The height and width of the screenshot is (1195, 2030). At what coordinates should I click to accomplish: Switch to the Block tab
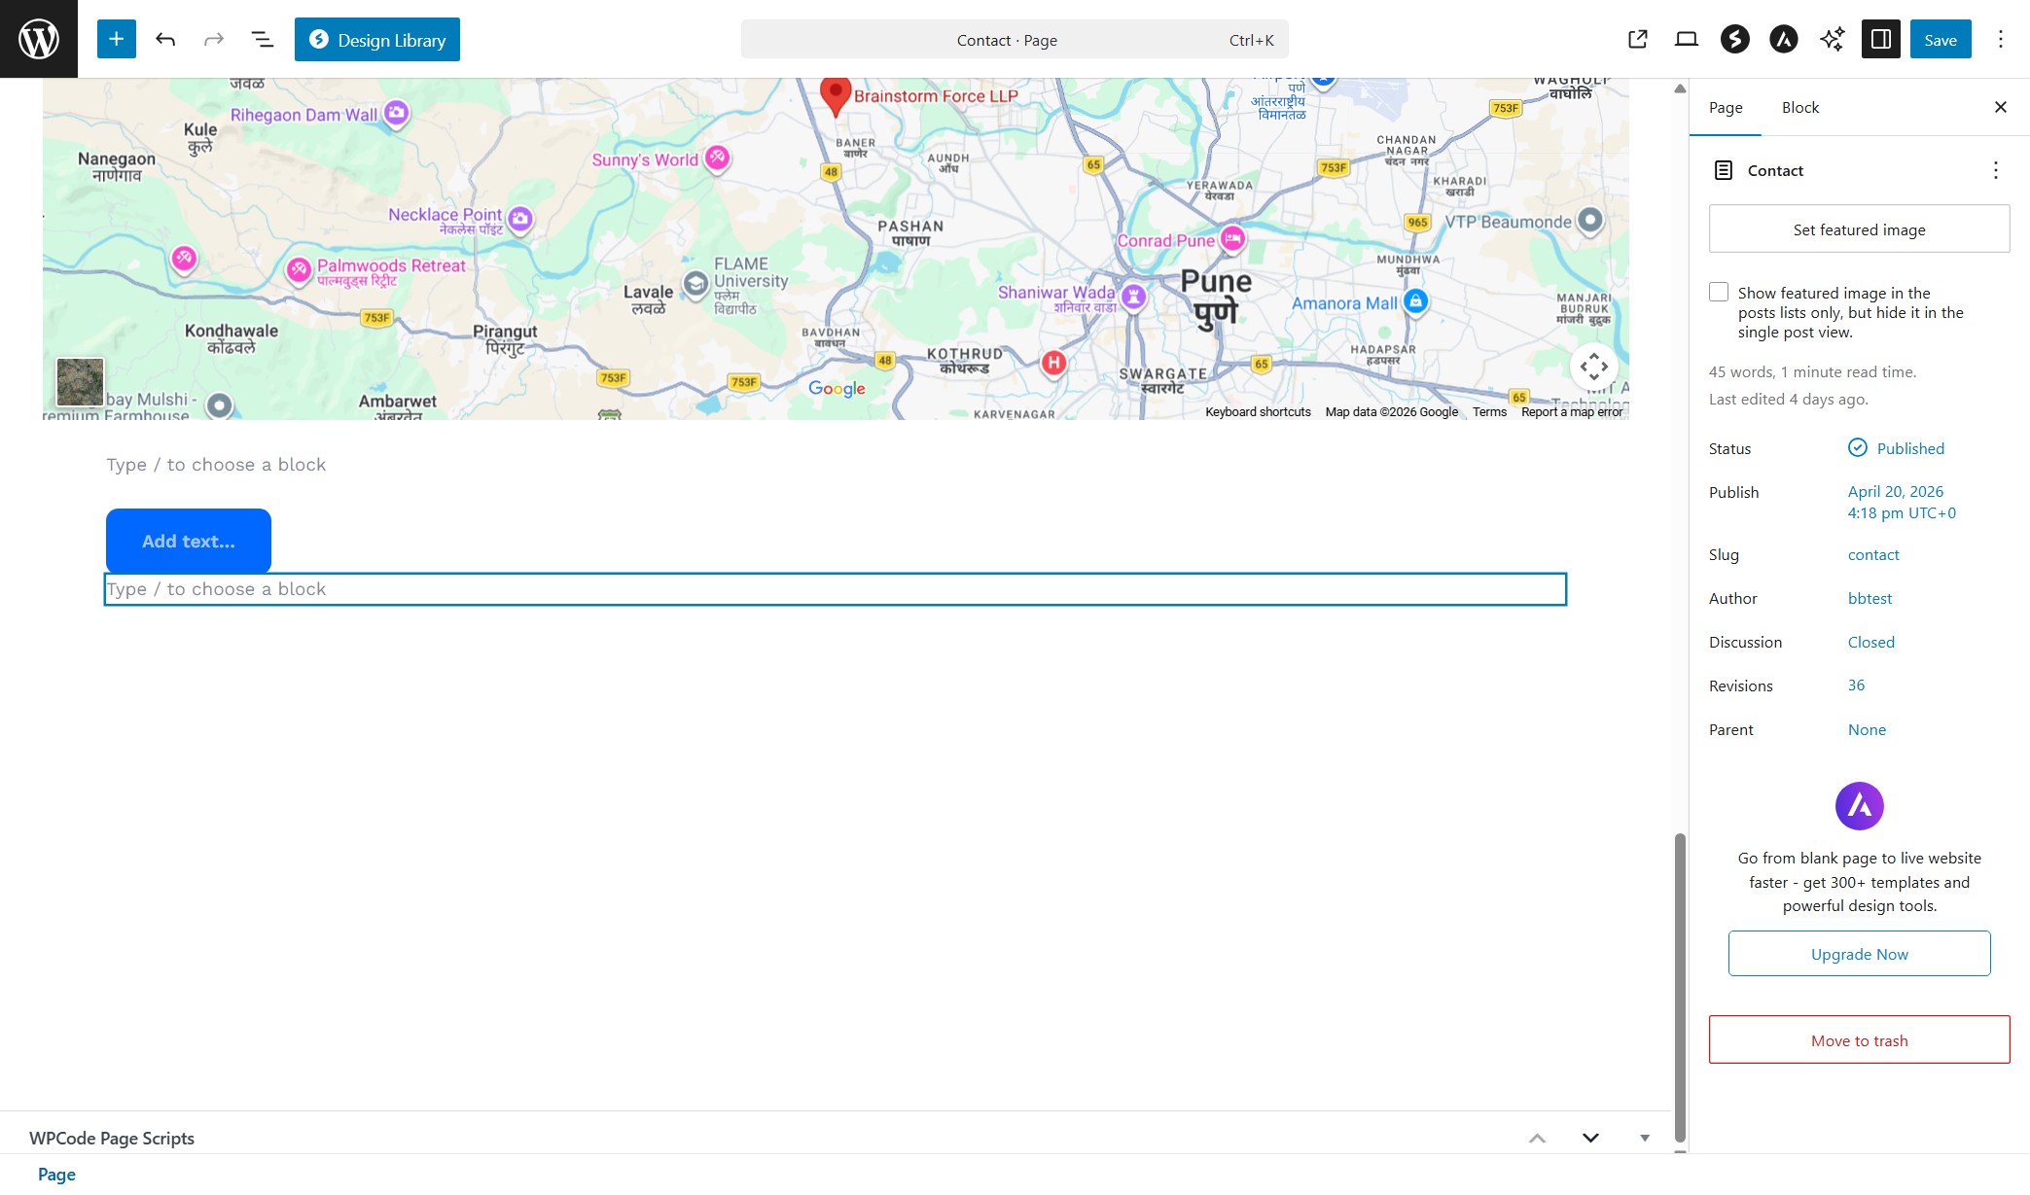tap(1800, 107)
